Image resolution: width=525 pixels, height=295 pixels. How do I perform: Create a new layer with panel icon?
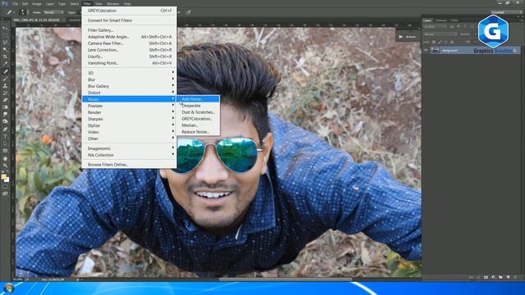click(x=508, y=277)
